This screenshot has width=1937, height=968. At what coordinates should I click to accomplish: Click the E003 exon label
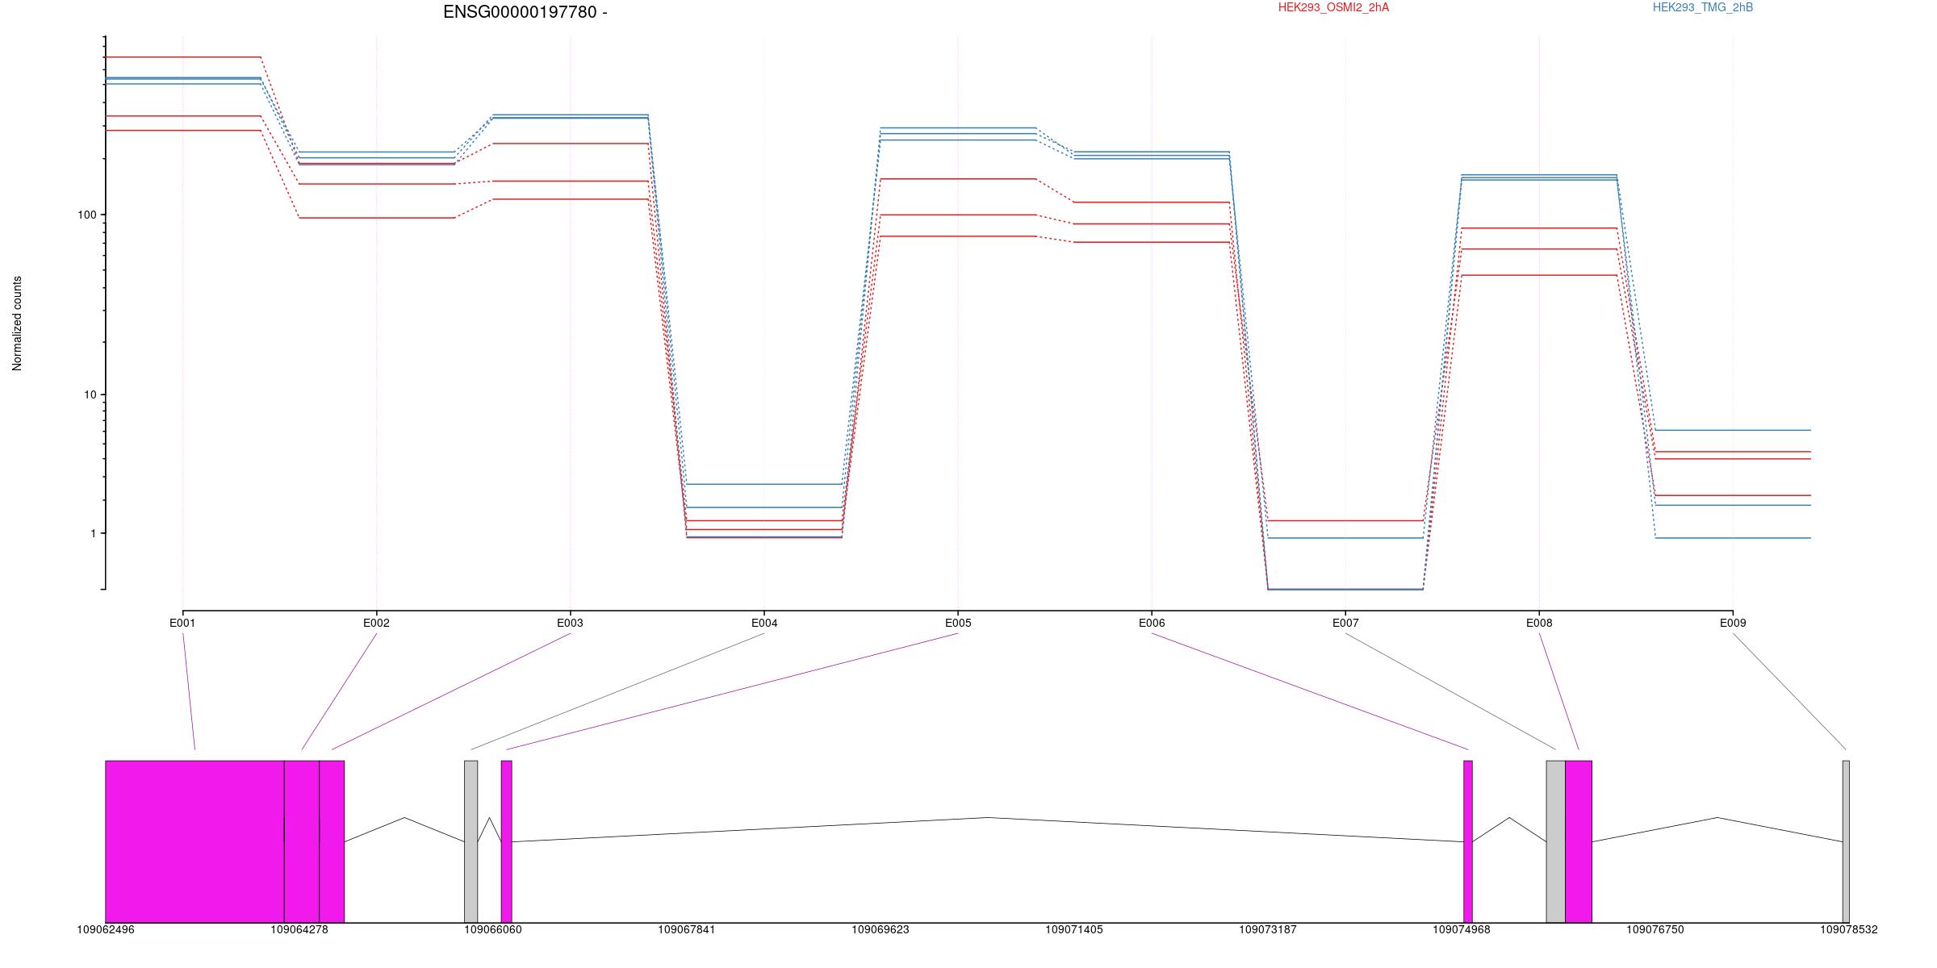[x=570, y=623]
